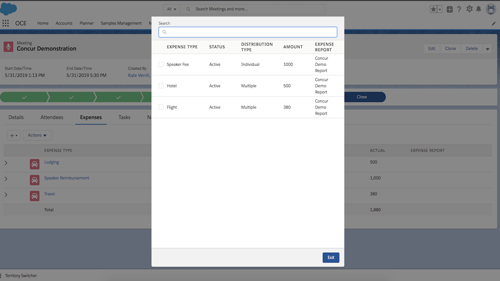Open the global actions plus icon
Image resolution: width=500 pixels, height=281 pixels.
click(450, 9)
